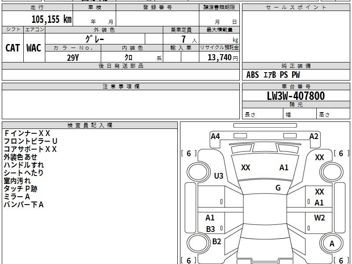352x264 pixels.
Task: Click inspector note Fインナー XX
Action: click(x=27, y=133)
